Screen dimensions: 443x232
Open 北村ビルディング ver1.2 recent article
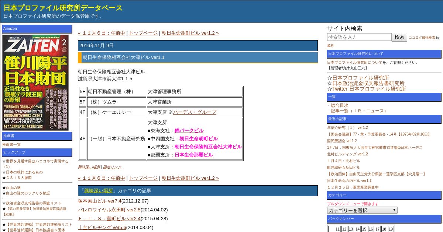tap(347, 154)
